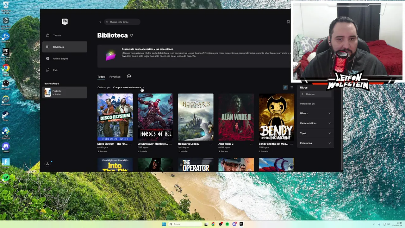The width and height of the screenshot is (405, 228).
Task: Open Hogwarts Legacy cover thumbnail
Action: pos(196,117)
